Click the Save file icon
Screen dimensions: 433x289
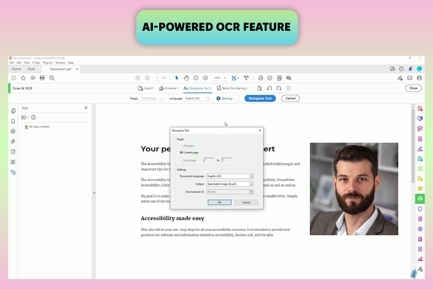pyautogui.click(x=14, y=78)
